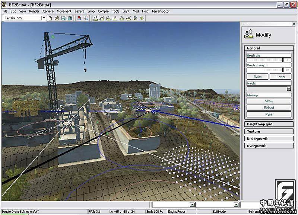Select the second terrain tool icon
This screenshot has width=298, height=215.
click(x=102, y=18)
